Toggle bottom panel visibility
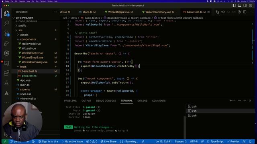 click(240, 5)
